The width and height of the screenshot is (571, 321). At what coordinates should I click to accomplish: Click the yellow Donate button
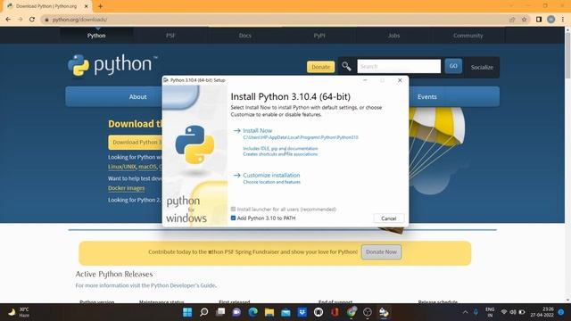pyautogui.click(x=320, y=67)
